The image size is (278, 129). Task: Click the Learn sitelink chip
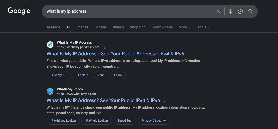point(118,75)
